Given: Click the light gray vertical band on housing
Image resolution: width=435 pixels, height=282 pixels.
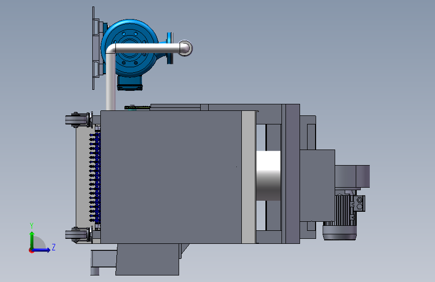Looking at the screenshot, I should [248, 177].
